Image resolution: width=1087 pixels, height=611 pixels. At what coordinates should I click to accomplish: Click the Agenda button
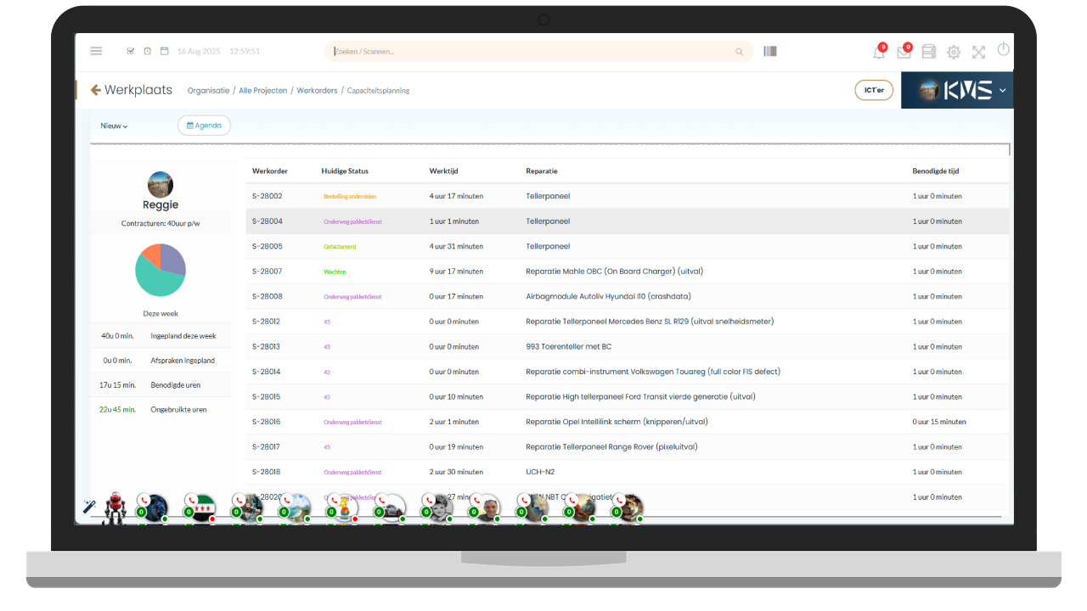pyautogui.click(x=204, y=126)
